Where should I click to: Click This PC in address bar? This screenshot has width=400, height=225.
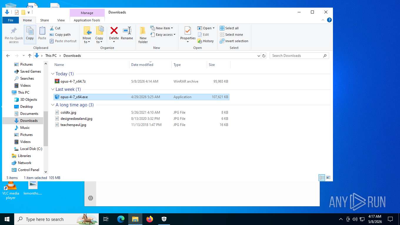click(x=51, y=56)
